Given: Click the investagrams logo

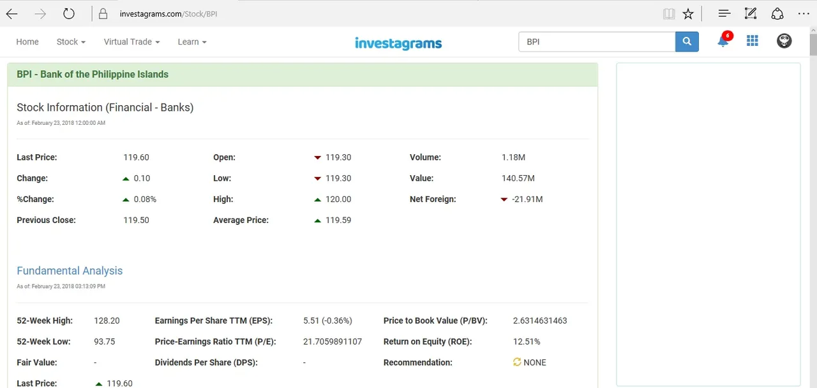Looking at the screenshot, I should pos(398,43).
